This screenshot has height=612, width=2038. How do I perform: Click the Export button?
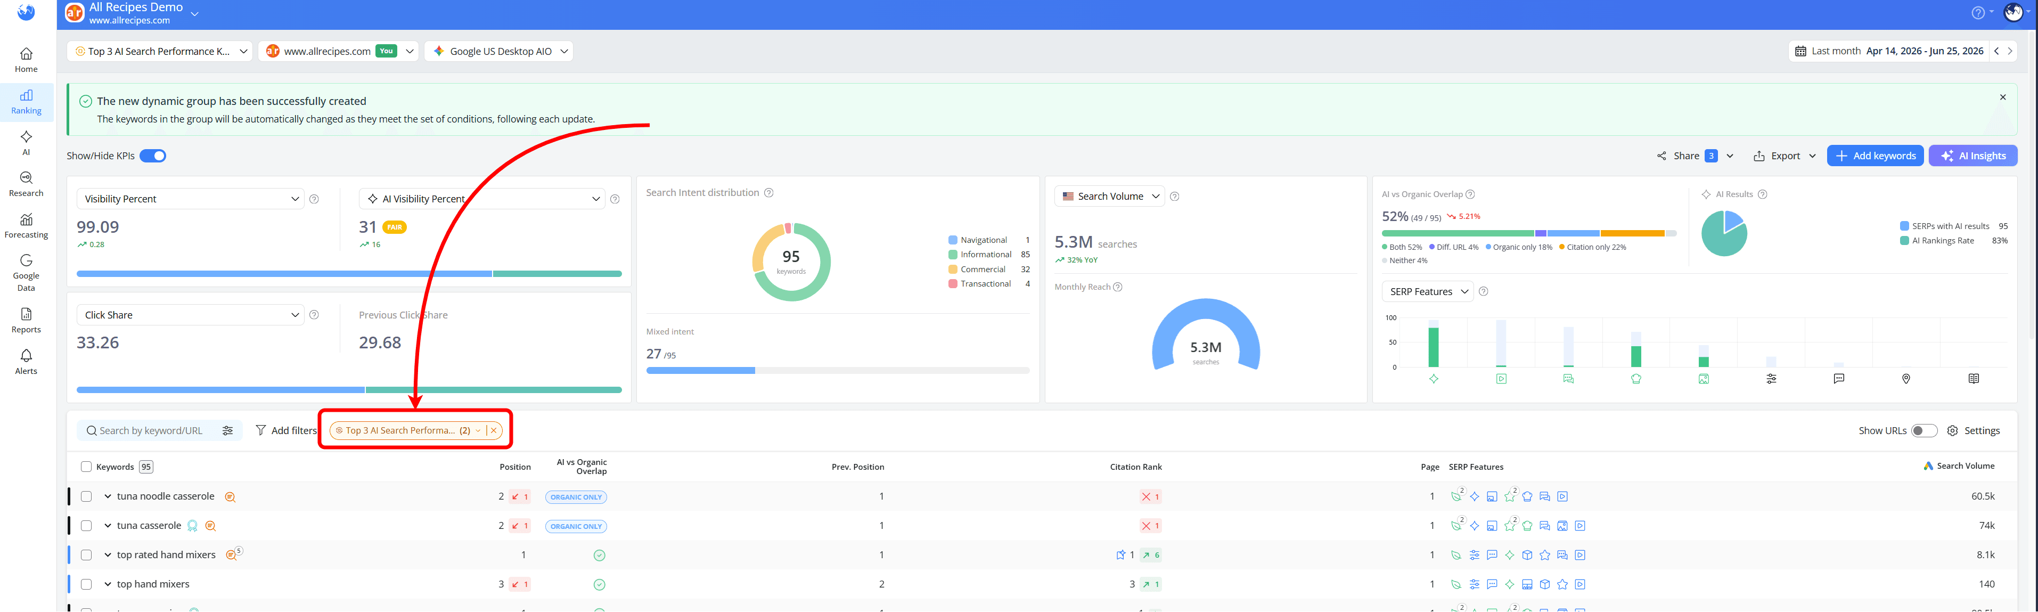tap(1784, 156)
